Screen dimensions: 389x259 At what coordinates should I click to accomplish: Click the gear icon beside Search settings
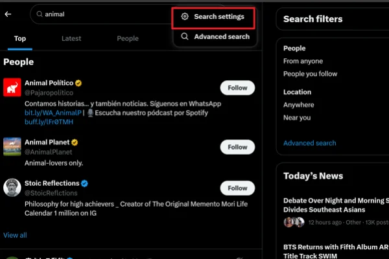pyautogui.click(x=185, y=17)
